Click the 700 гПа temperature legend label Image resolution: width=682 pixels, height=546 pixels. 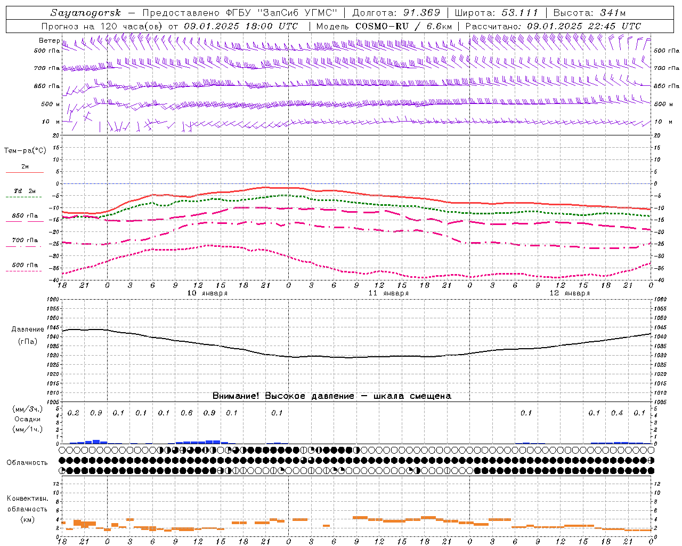25,240
